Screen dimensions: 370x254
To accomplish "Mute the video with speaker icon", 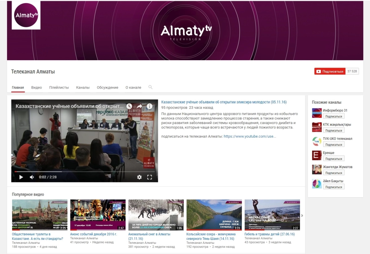I will 32,177.
